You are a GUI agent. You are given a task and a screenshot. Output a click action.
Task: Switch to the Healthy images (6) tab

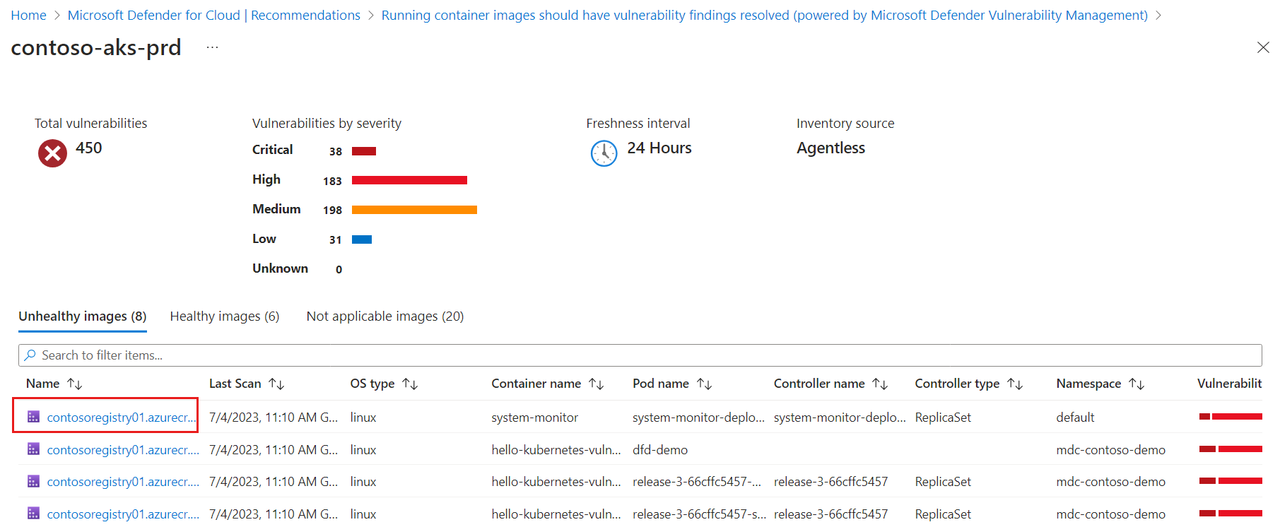225,316
